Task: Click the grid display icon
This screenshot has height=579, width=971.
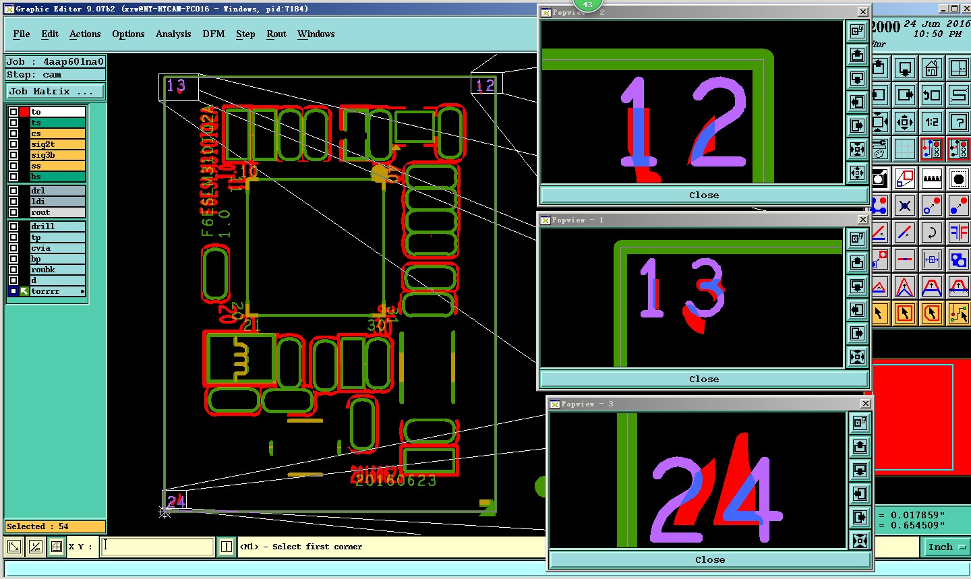Action: tap(905, 149)
